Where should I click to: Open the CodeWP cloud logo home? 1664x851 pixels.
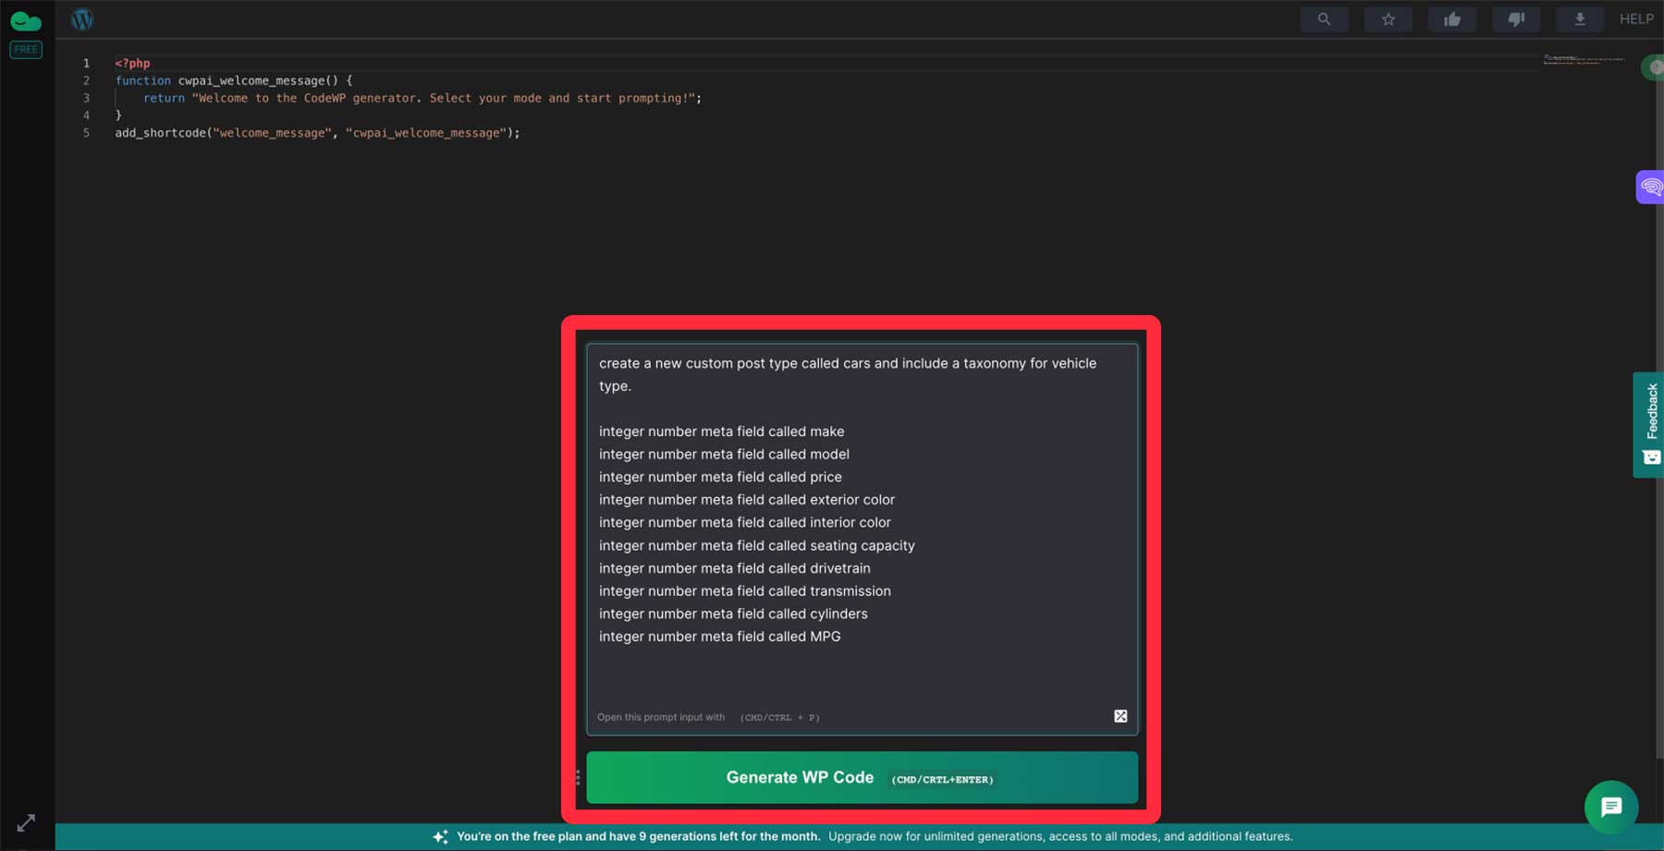tap(25, 19)
